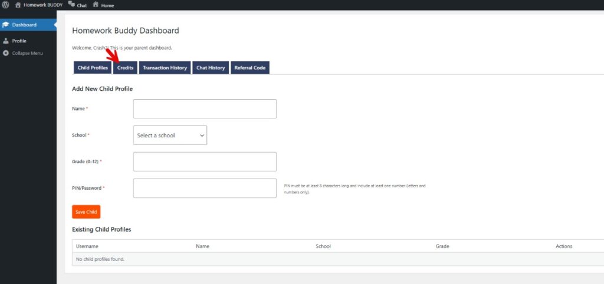Open Chat via the speech bubbles icon
Image resolution: width=604 pixels, height=284 pixels.
pos(71,5)
